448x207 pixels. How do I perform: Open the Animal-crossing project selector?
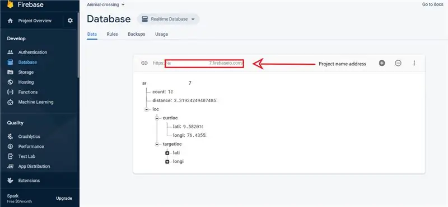click(x=106, y=4)
